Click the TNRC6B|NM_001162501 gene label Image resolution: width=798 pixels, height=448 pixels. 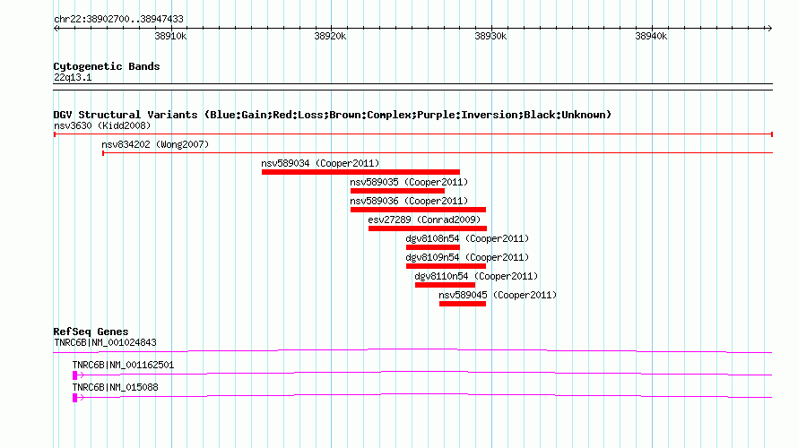123,365
